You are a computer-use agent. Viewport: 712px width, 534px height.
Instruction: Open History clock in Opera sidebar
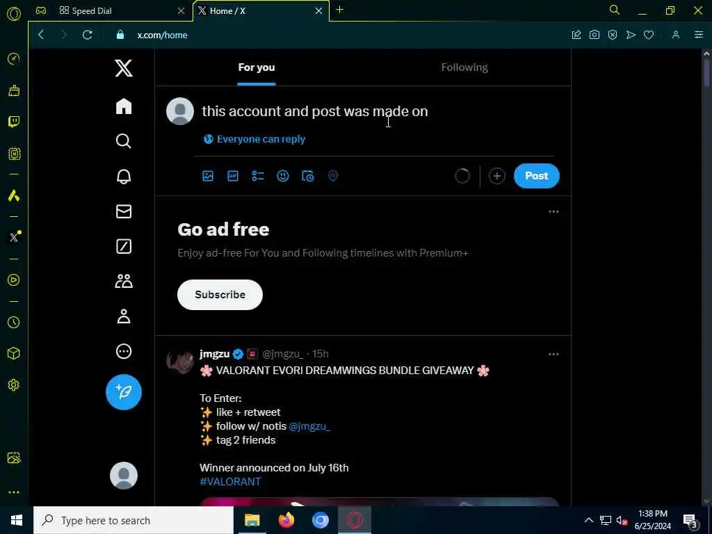[14, 323]
